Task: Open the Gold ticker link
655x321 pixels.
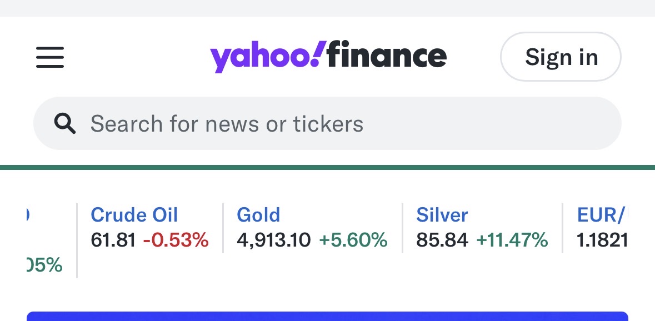Action: (x=258, y=215)
